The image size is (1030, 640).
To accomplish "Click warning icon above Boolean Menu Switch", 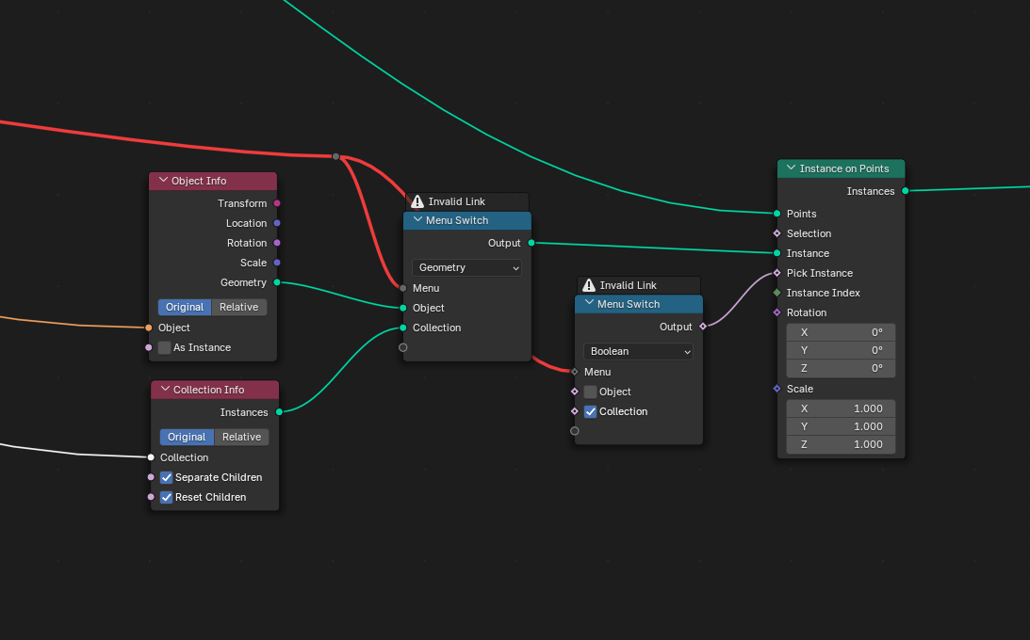I will (589, 285).
